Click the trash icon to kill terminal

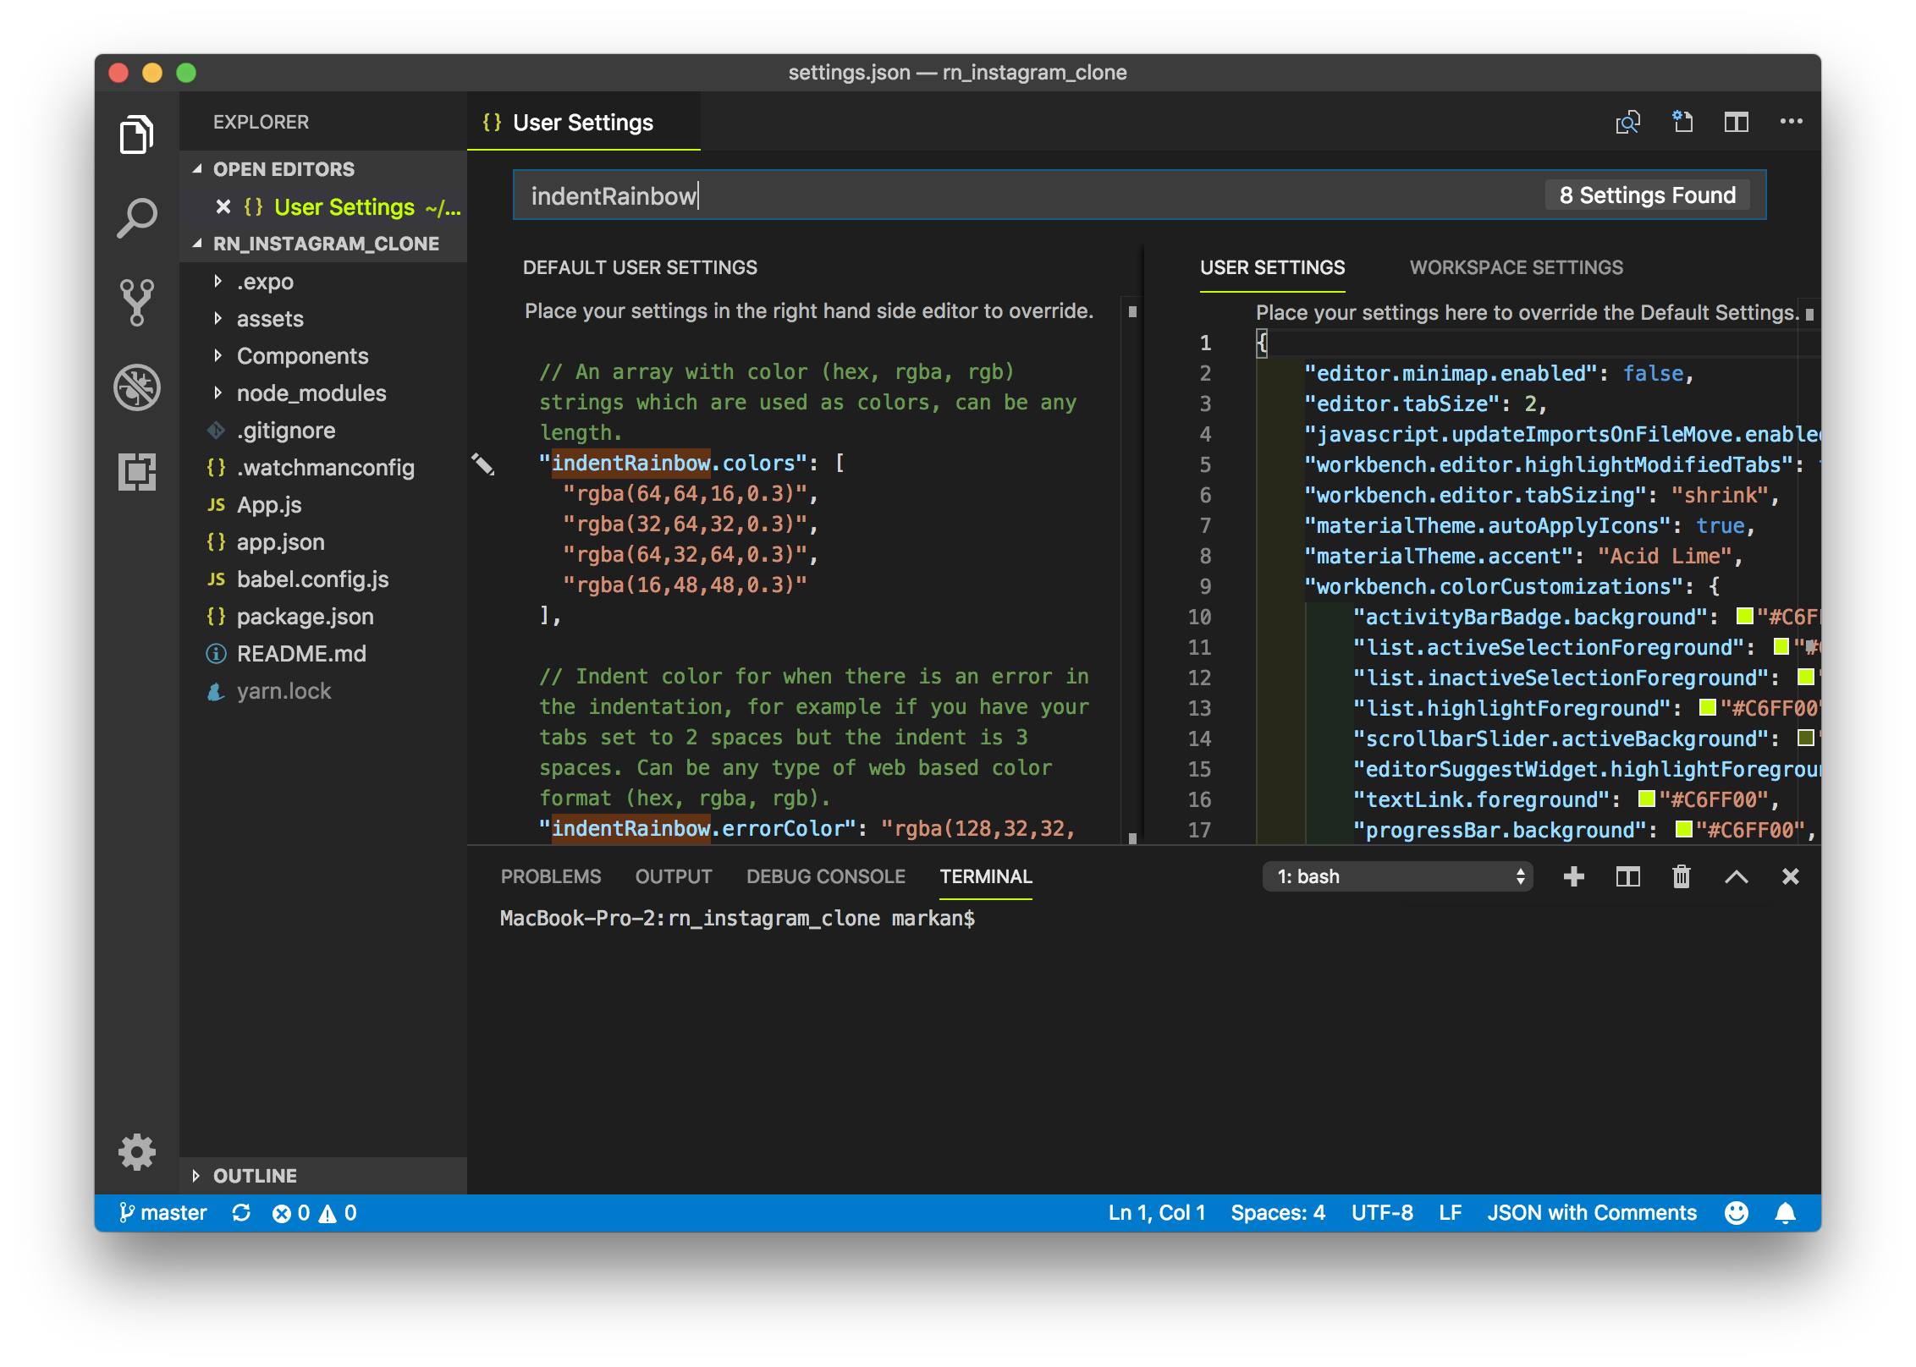[x=1681, y=876]
